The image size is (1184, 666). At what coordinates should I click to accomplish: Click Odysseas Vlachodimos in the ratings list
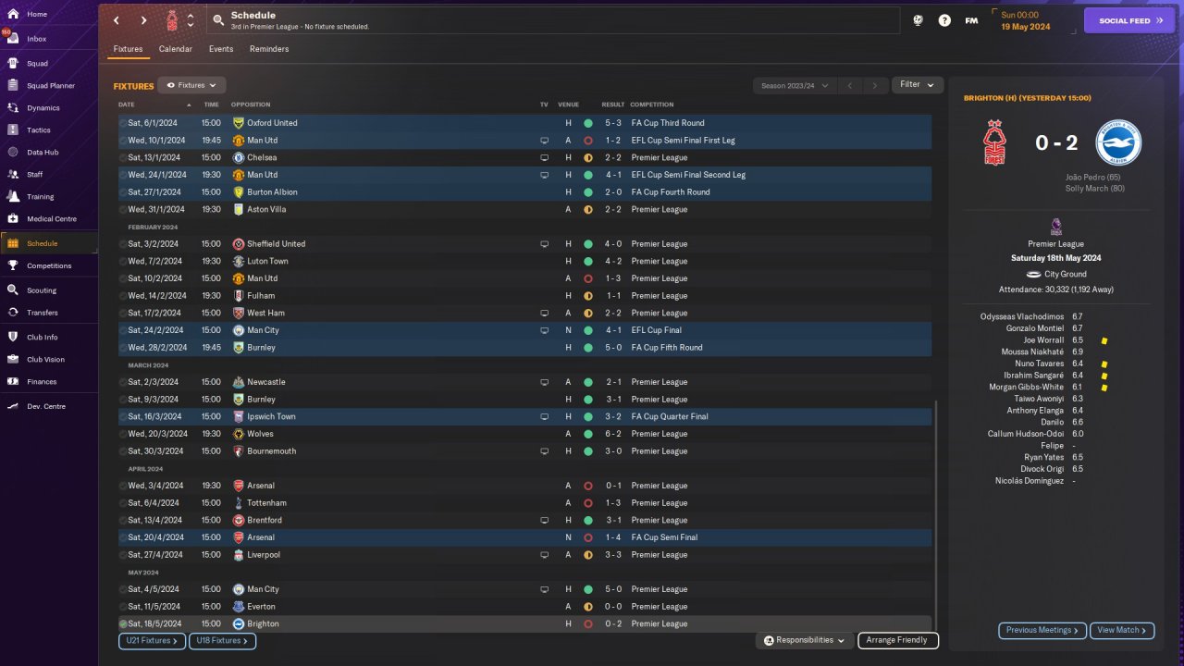[1022, 316]
